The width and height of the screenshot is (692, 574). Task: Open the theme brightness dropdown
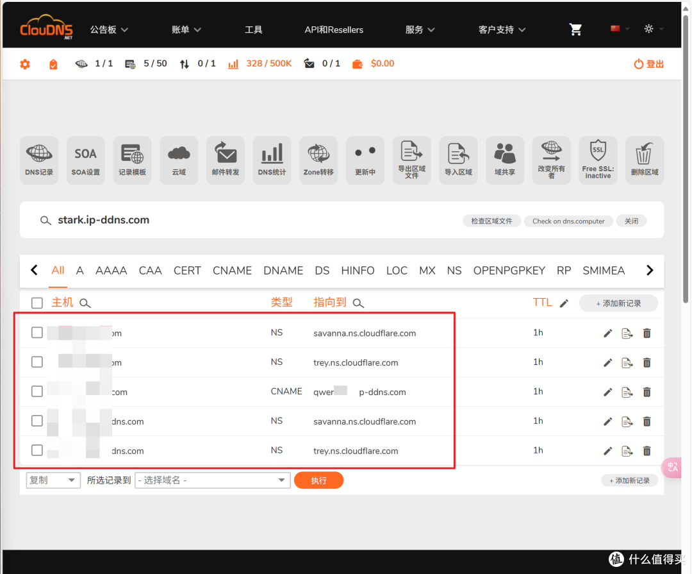pyautogui.click(x=654, y=29)
